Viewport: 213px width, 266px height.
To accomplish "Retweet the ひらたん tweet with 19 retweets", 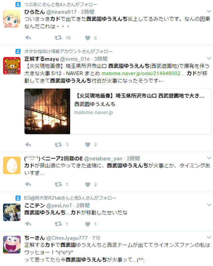I will [58, 38].
